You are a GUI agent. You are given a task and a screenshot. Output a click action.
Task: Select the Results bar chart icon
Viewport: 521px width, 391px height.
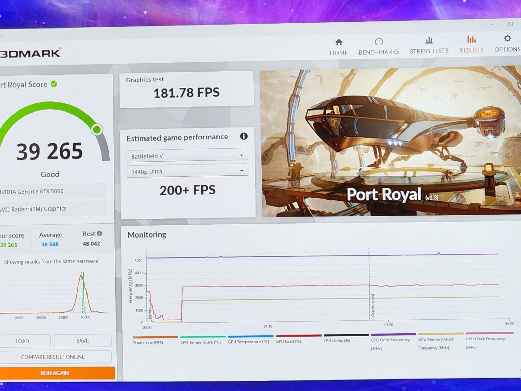click(x=471, y=39)
